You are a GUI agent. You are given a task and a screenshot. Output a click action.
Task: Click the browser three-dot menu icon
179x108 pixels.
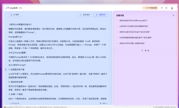click(178, 7)
